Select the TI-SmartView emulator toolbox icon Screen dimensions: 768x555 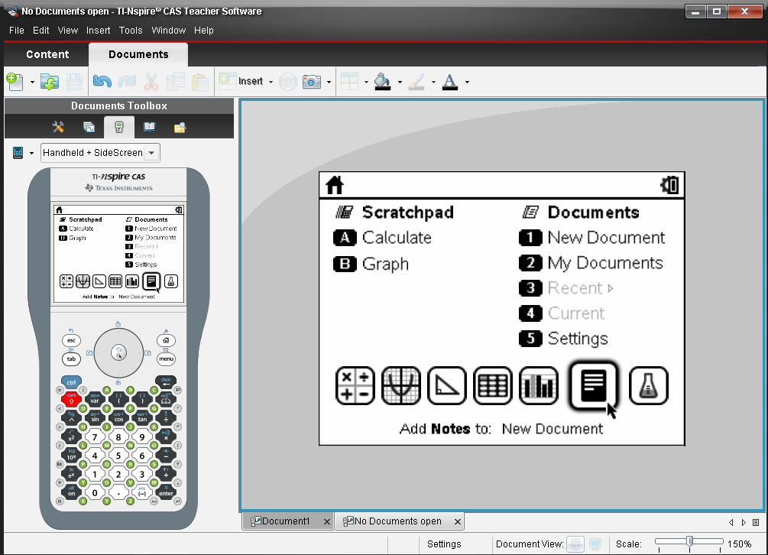tap(119, 128)
